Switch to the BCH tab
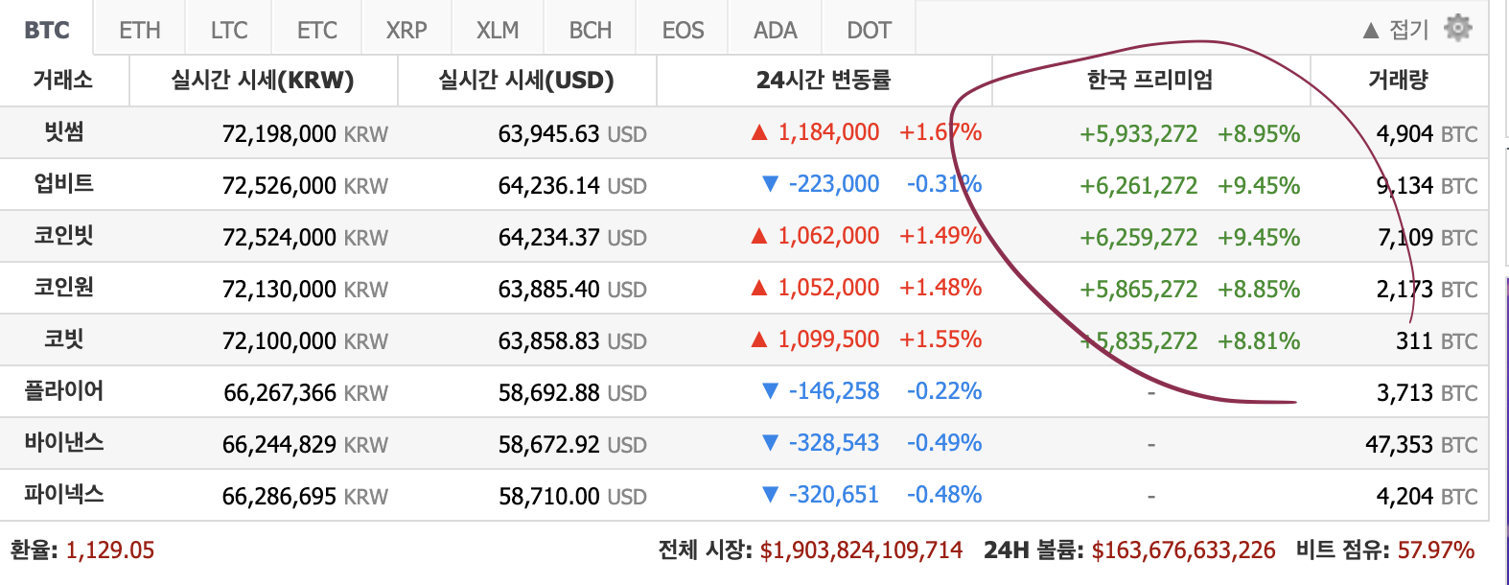 coord(590,28)
